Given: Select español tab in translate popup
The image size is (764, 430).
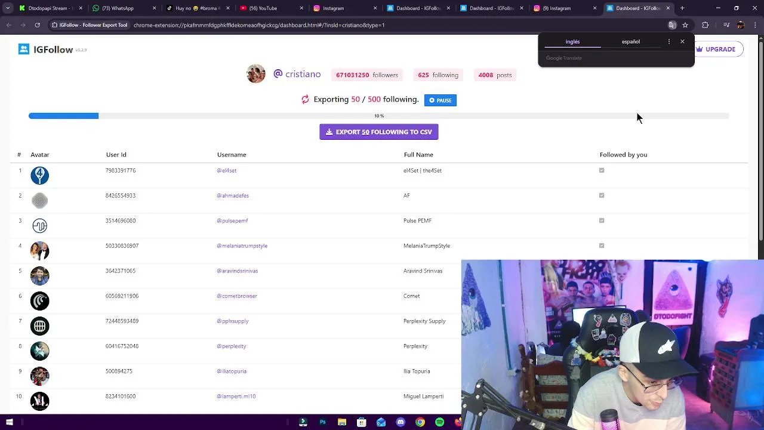Looking at the screenshot, I should 631,42.
